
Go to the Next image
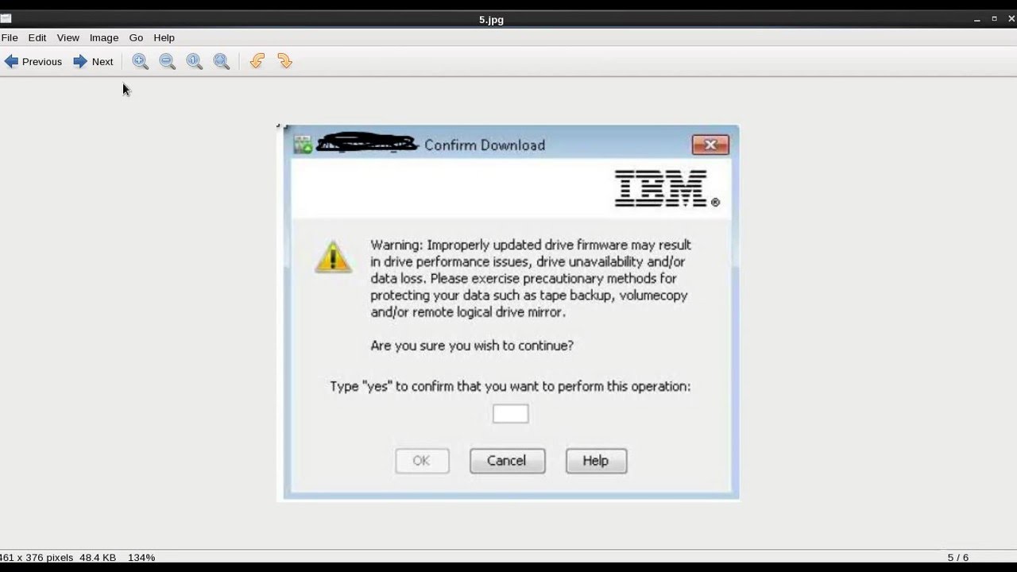click(93, 61)
